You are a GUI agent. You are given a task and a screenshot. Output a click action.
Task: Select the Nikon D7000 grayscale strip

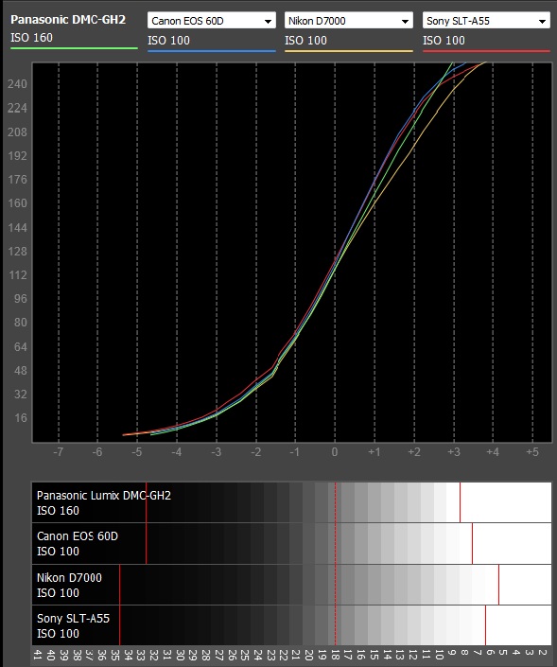(291, 585)
